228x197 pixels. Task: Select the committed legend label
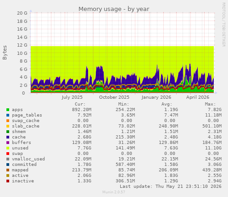(24, 165)
